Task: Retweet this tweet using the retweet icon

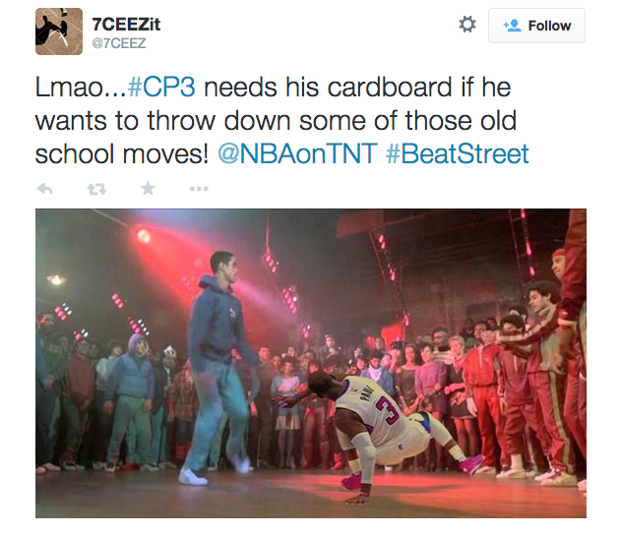Action: 96,189
